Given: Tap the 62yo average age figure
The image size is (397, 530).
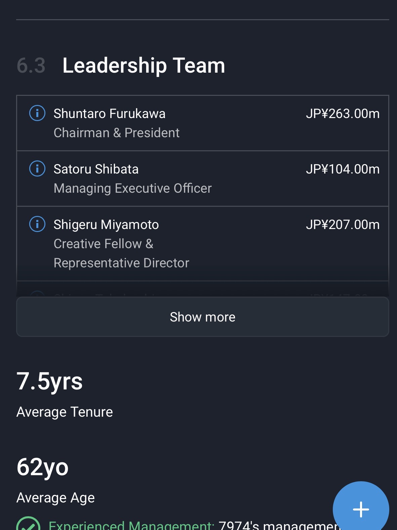Looking at the screenshot, I should [x=42, y=467].
